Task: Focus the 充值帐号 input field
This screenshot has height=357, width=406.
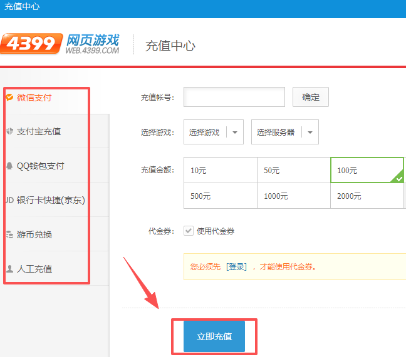Action: [234, 97]
